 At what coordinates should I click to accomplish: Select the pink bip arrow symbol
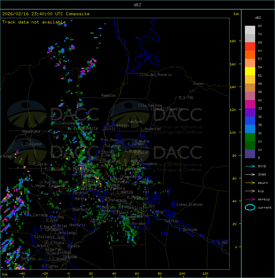(250, 191)
